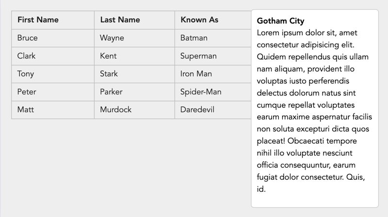Select the Superman cell
Screen dimensions: 388x217
pos(213,56)
